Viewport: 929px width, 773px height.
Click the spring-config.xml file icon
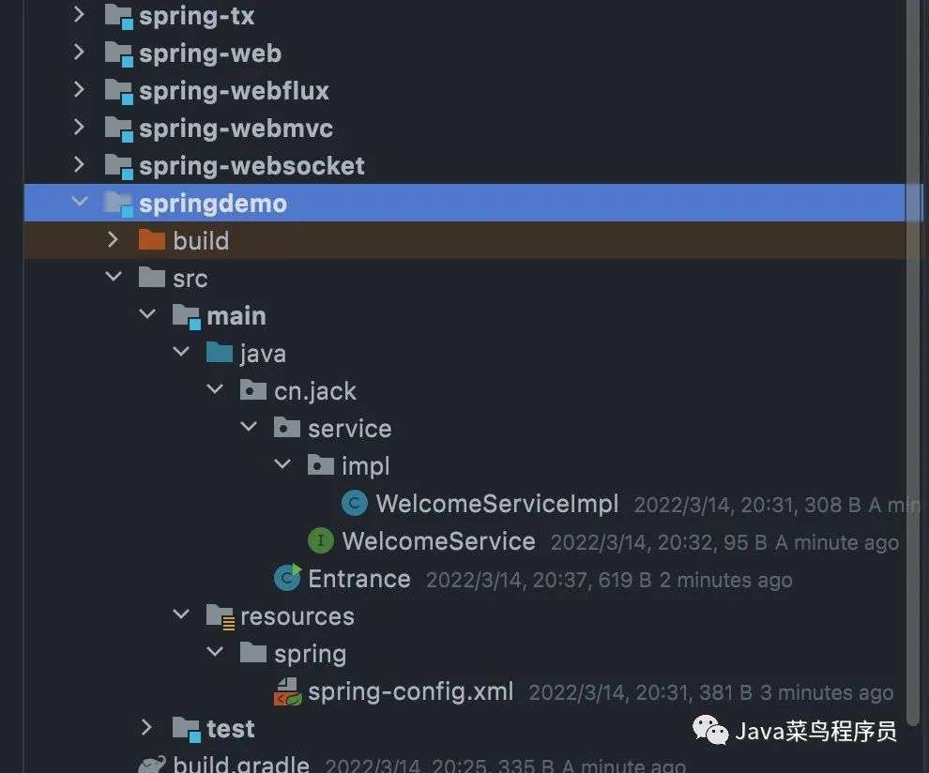(288, 691)
